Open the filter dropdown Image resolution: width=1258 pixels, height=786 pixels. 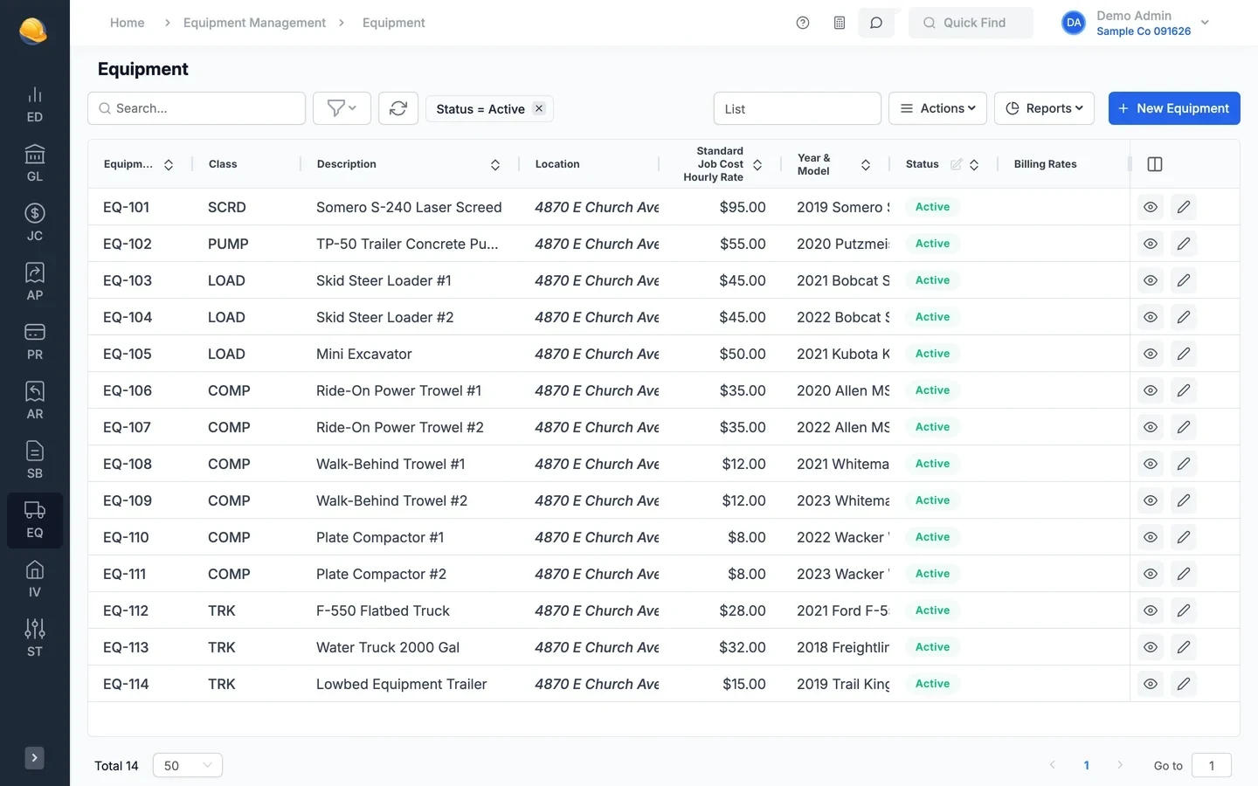[x=342, y=108]
